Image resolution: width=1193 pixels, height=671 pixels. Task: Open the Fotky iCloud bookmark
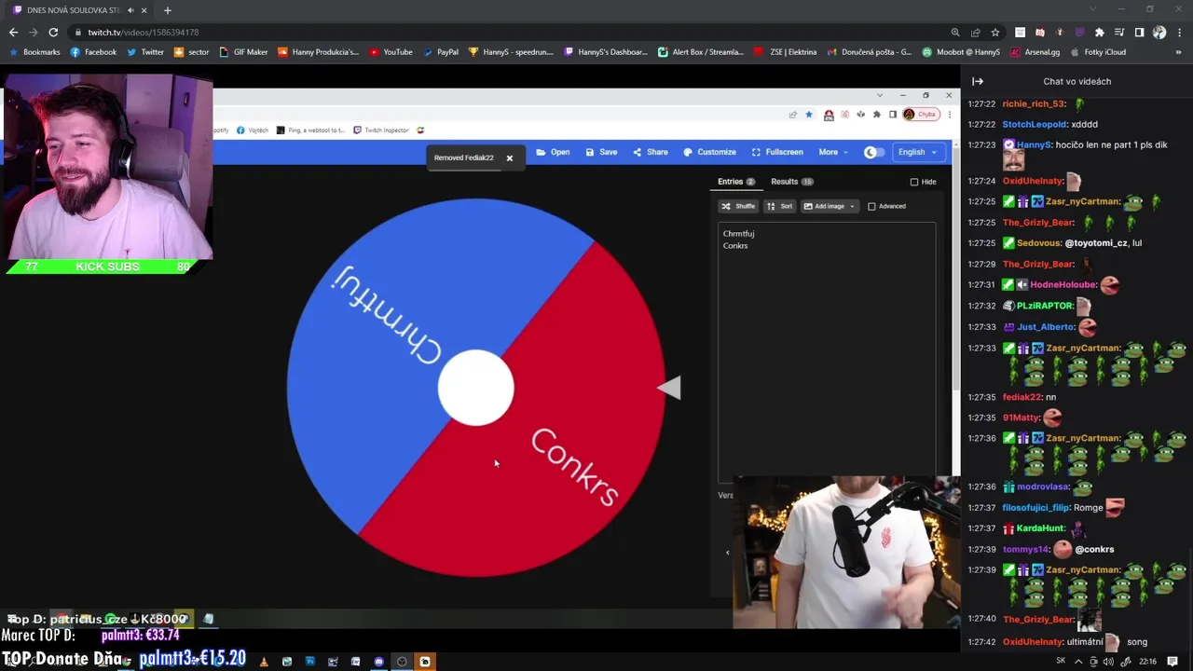[x=1098, y=52]
